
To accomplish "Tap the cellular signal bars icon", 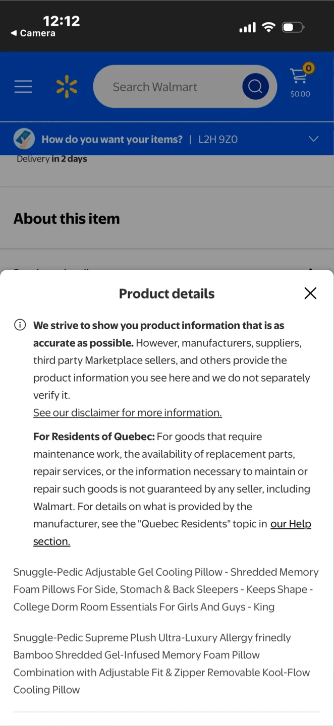I will 247,27.
